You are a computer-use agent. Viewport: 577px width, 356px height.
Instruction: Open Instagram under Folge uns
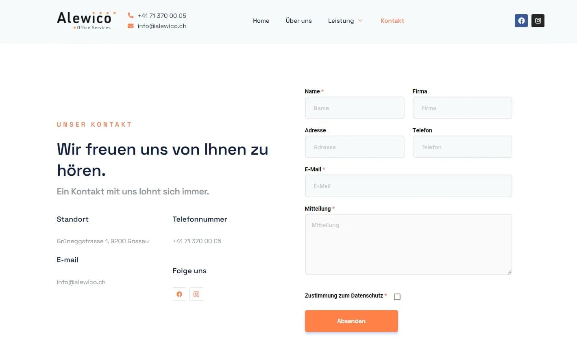(x=196, y=294)
